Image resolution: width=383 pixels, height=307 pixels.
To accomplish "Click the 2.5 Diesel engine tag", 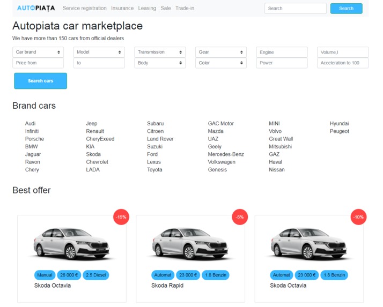I will click(95, 275).
